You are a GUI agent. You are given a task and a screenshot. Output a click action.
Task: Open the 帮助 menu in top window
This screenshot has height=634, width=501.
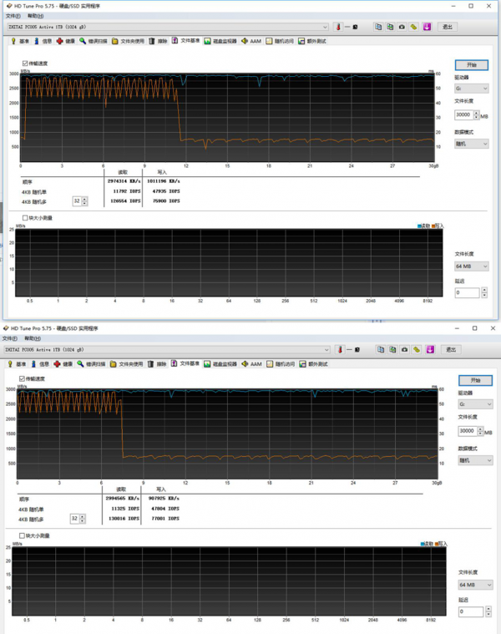(34, 16)
